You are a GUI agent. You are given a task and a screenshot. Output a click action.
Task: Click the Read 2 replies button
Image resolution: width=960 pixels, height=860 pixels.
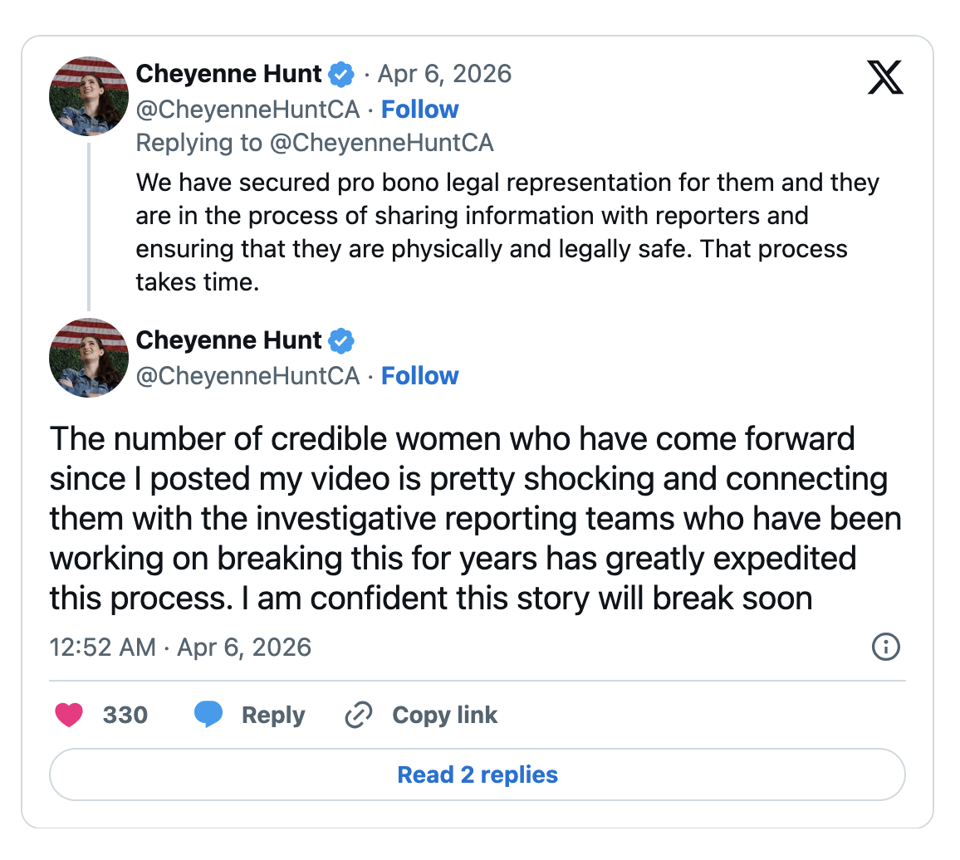[478, 775]
